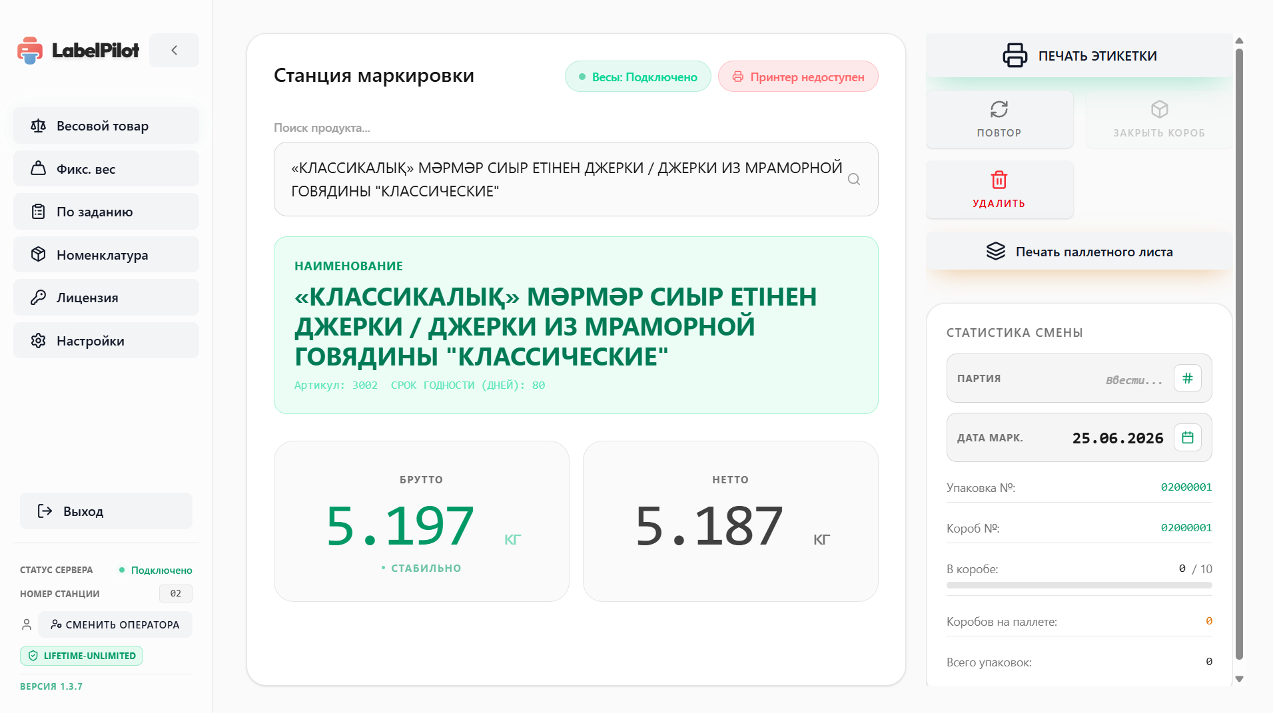Click the В коробе progress bar
The height and width of the screenshot is (713, 1273).
pyautogui.click(x=1079, y=585)
